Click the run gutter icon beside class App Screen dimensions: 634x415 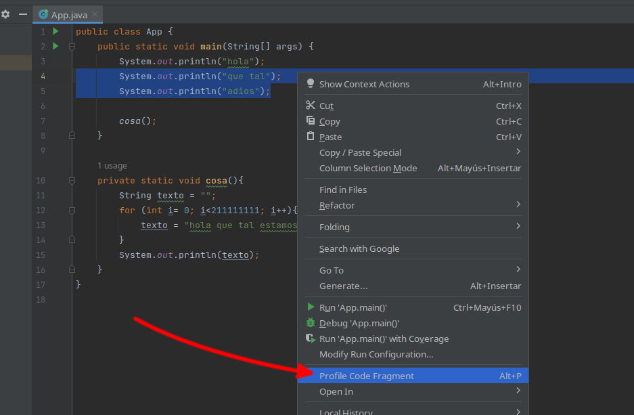coord(55,31)
